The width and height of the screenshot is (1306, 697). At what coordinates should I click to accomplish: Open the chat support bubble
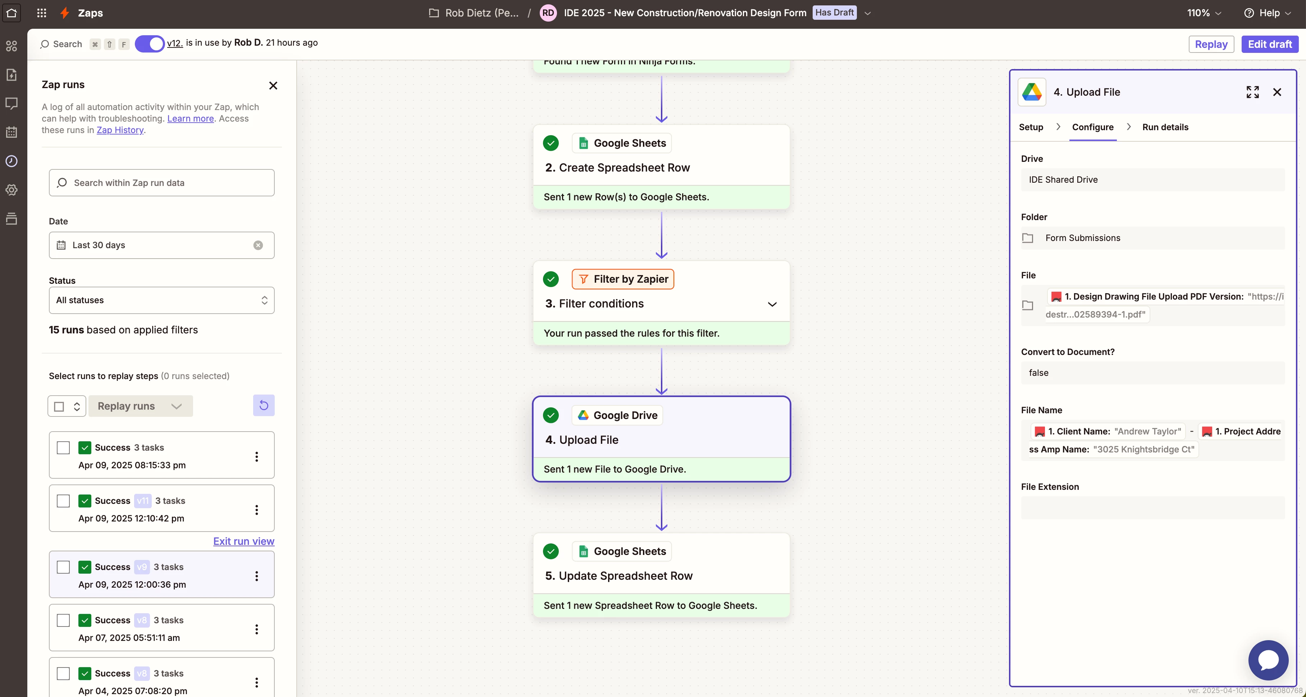(x=1269, y=660)
